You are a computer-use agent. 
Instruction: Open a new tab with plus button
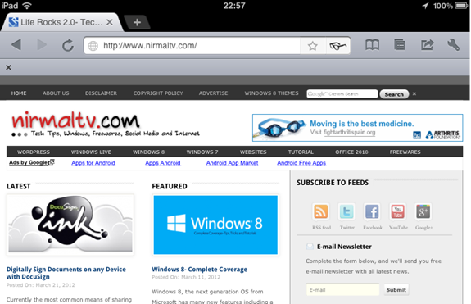point(137,22)
